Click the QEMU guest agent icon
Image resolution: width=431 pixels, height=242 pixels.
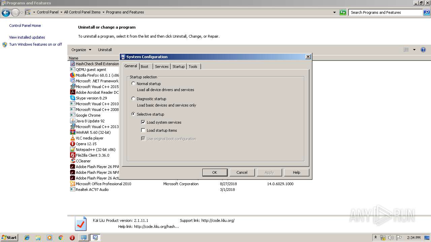[x=72, y=70]
